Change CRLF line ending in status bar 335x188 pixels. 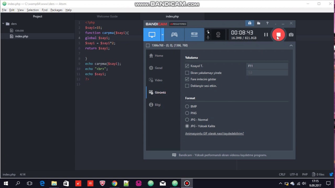(282, 174)
